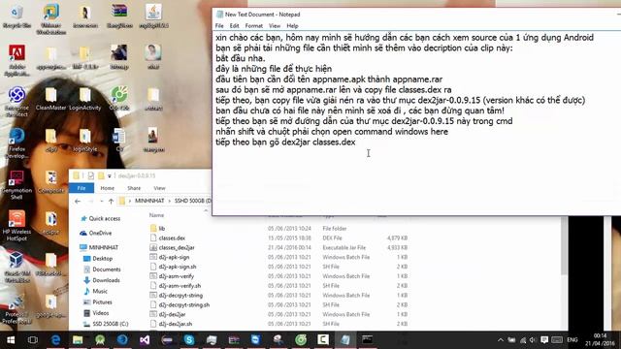Open Skype from the taskbar
Image resolution: width=621 pixels, height=349 pixels.
[189, 340]
